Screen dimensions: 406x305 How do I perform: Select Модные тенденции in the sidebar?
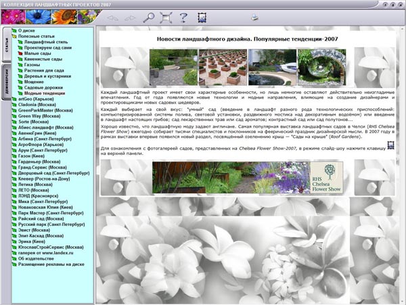click(x=49, y=93)
